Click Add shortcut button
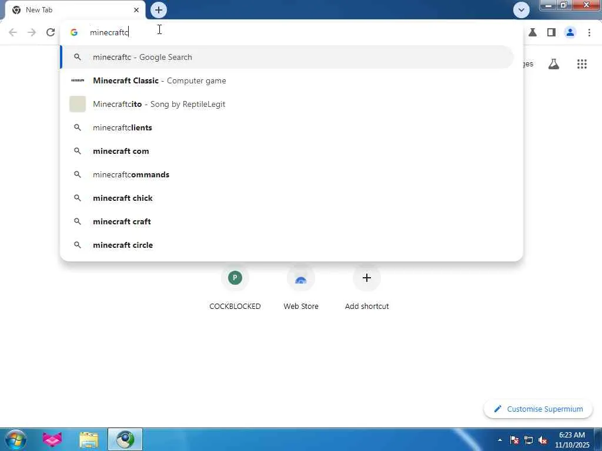Viewport: 602px width, 451px height. 367,288
